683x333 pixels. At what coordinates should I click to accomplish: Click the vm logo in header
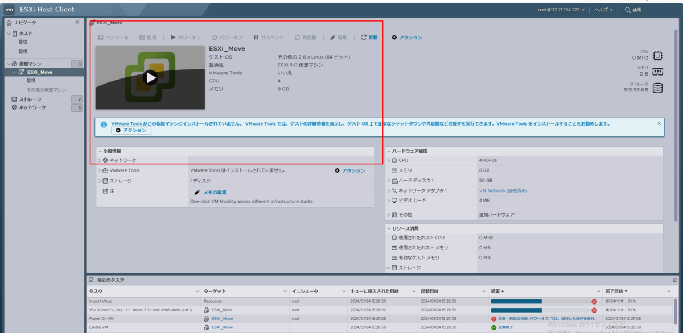click(x=10, y=10)
